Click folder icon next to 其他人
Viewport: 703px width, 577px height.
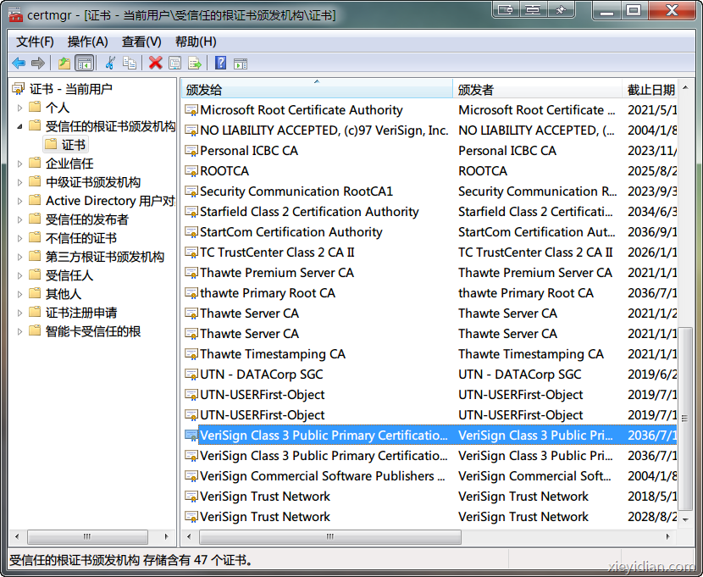coord(35,293)
